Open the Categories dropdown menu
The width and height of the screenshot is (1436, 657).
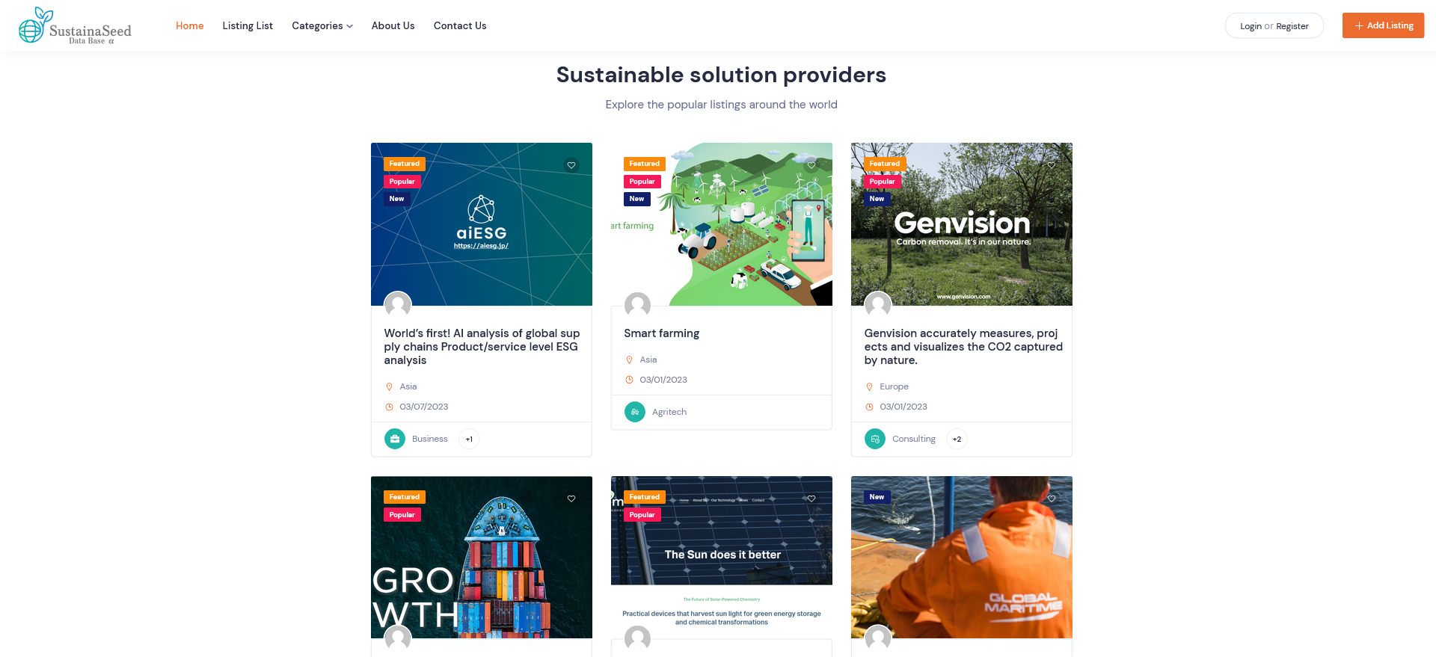click(322, 25)
